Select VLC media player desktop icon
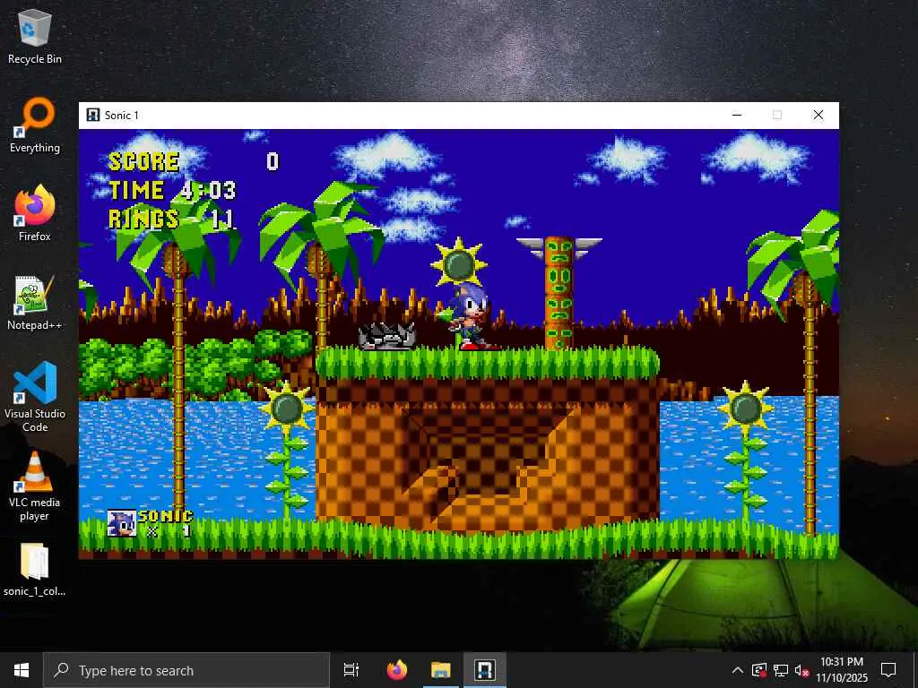The image size is (918, 688). (x=35, y=486)
